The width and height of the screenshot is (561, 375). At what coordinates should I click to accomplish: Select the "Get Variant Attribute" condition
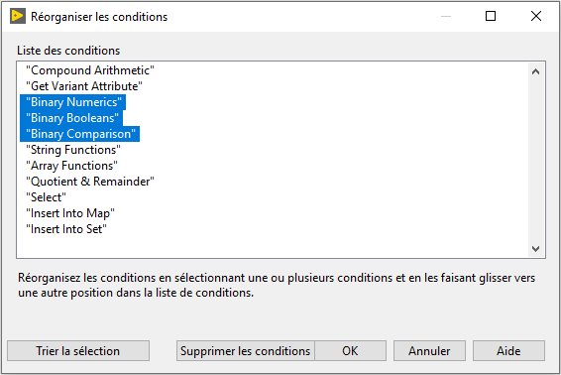coord(84,86)
